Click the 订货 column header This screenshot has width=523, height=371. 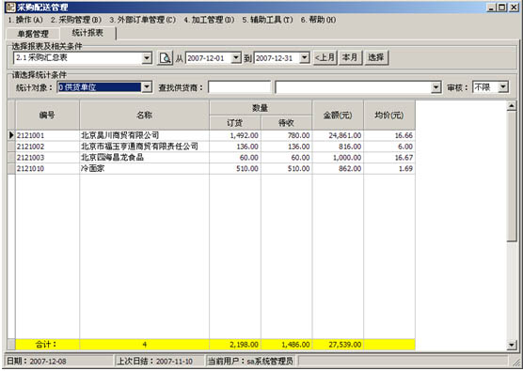pyautogui.click(x=235, y=123)
